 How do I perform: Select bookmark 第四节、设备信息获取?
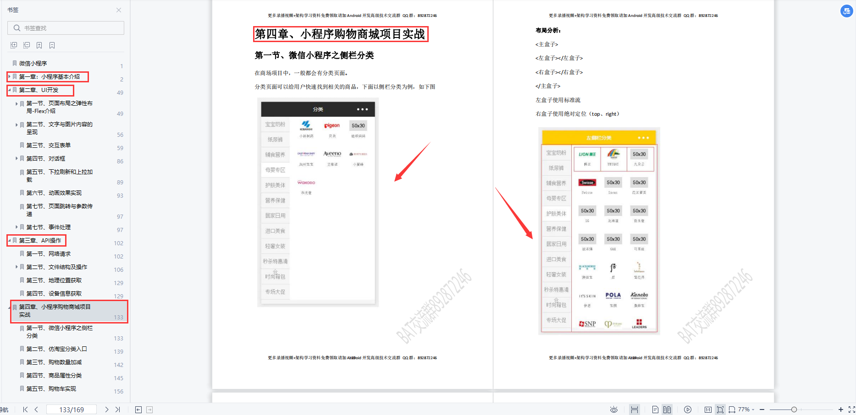pyautogui.click(x=54, y=293)
